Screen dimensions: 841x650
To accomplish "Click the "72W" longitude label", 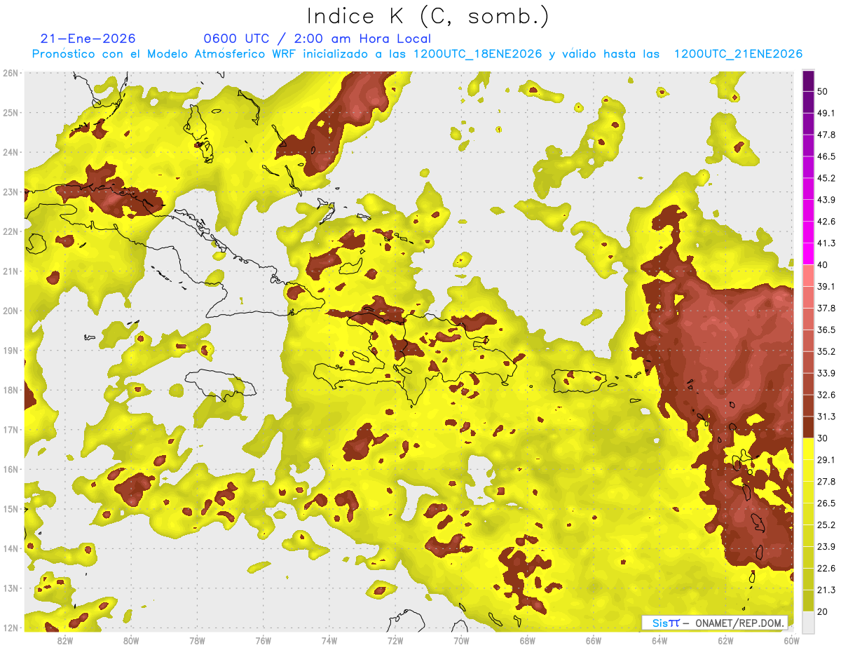I will click(x=395, y=640).
